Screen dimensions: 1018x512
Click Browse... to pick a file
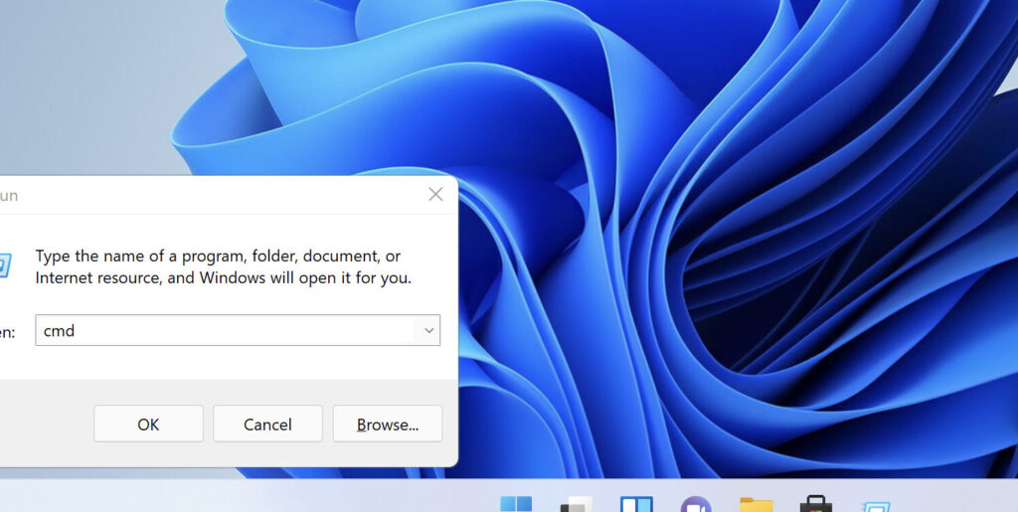click(387, 425)
